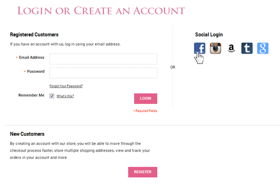Open the "What's this?" link
This screenshot has width=280, height=186.
(65, 96)
